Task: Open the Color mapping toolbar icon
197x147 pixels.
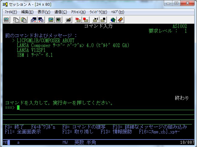Action: [58, 20]
